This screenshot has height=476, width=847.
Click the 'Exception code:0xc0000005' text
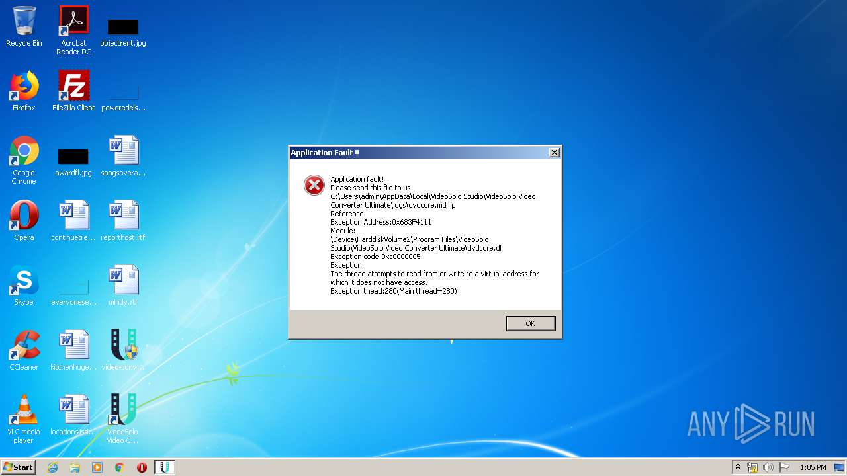[x=375, y=257]
